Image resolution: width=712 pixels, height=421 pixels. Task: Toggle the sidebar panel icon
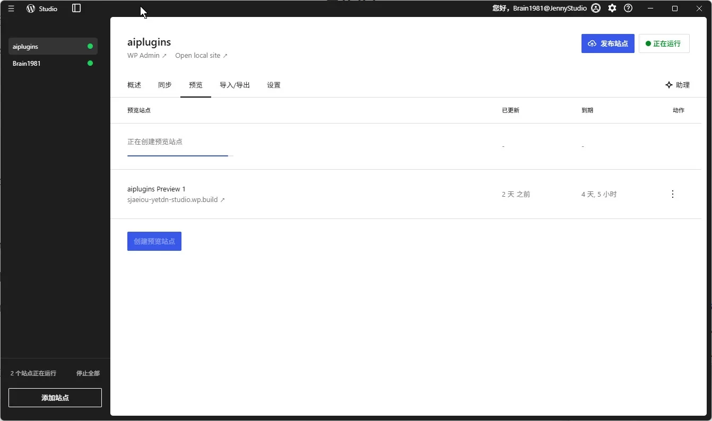click(x=76, y=8)
